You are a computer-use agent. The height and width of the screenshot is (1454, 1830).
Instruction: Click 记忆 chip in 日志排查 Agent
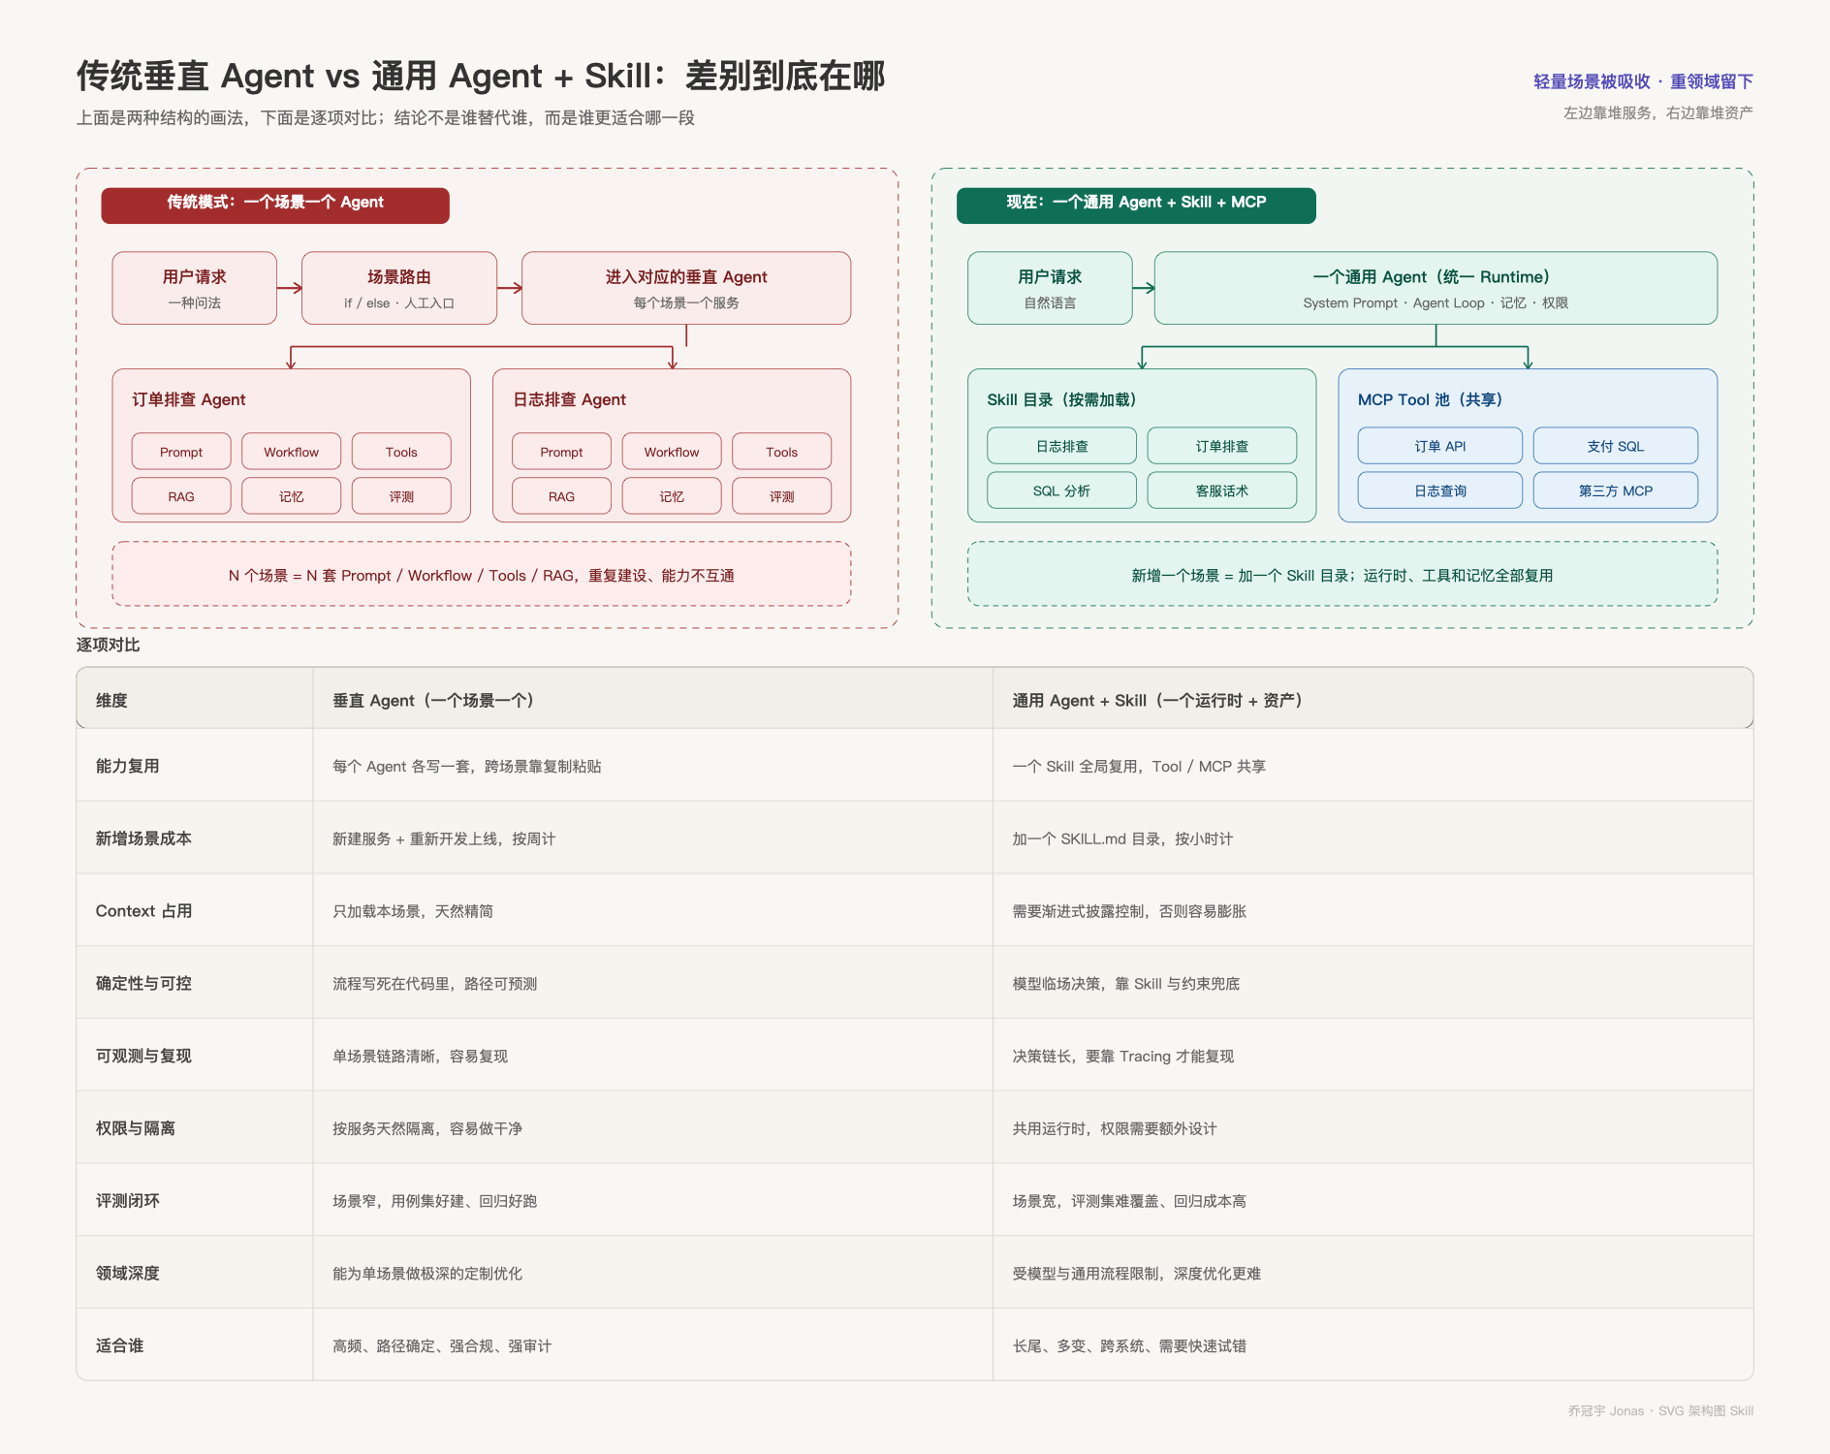click(672, 496)
